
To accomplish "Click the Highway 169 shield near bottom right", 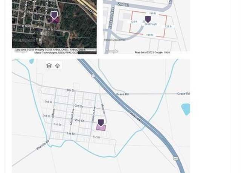I will [176, 158].
